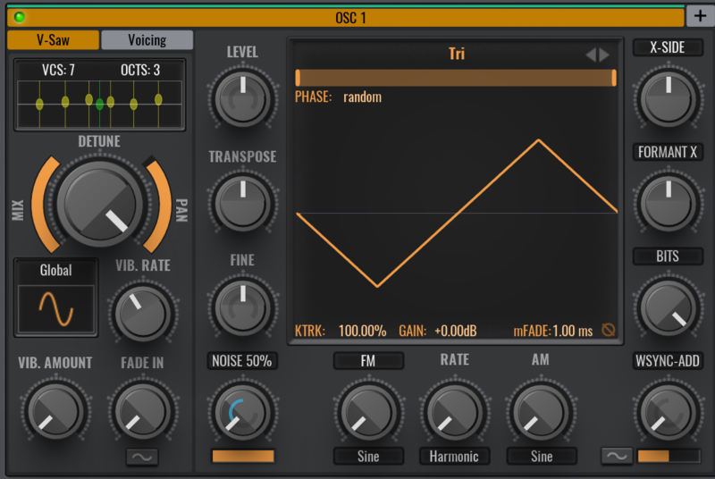Image resolution: width=715 pixels, height=479 pixels.
Task: Click the WSYNC-ADD knob
Action: click(668, 413)
